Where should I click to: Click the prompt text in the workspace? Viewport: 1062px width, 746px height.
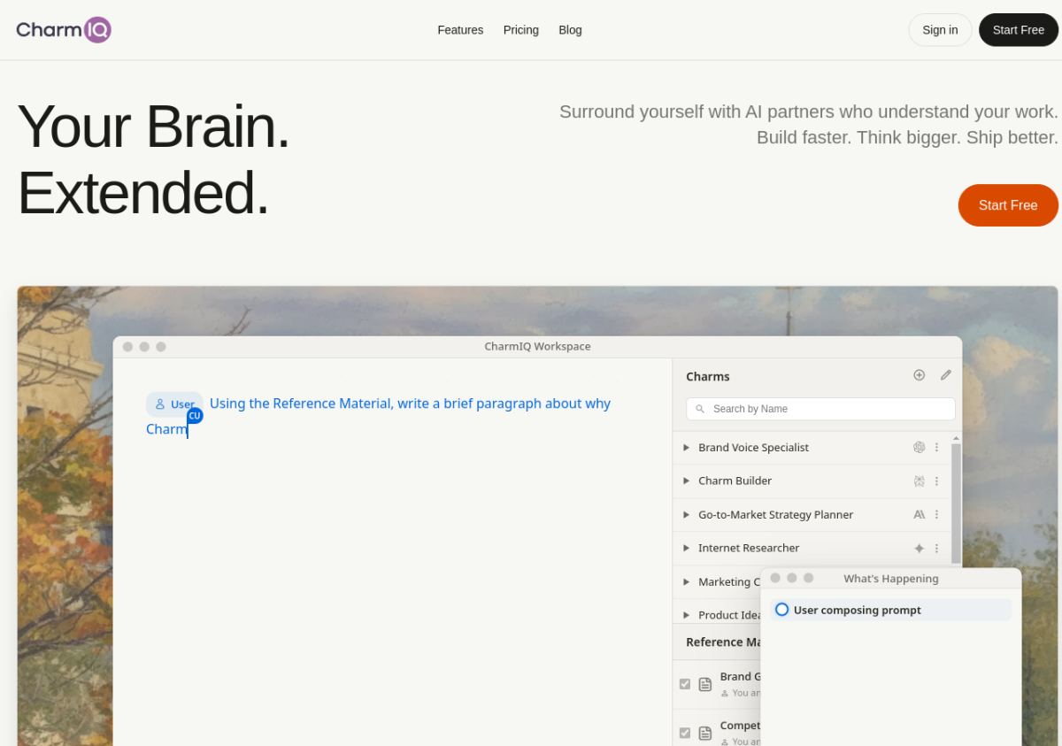[379, 416]
